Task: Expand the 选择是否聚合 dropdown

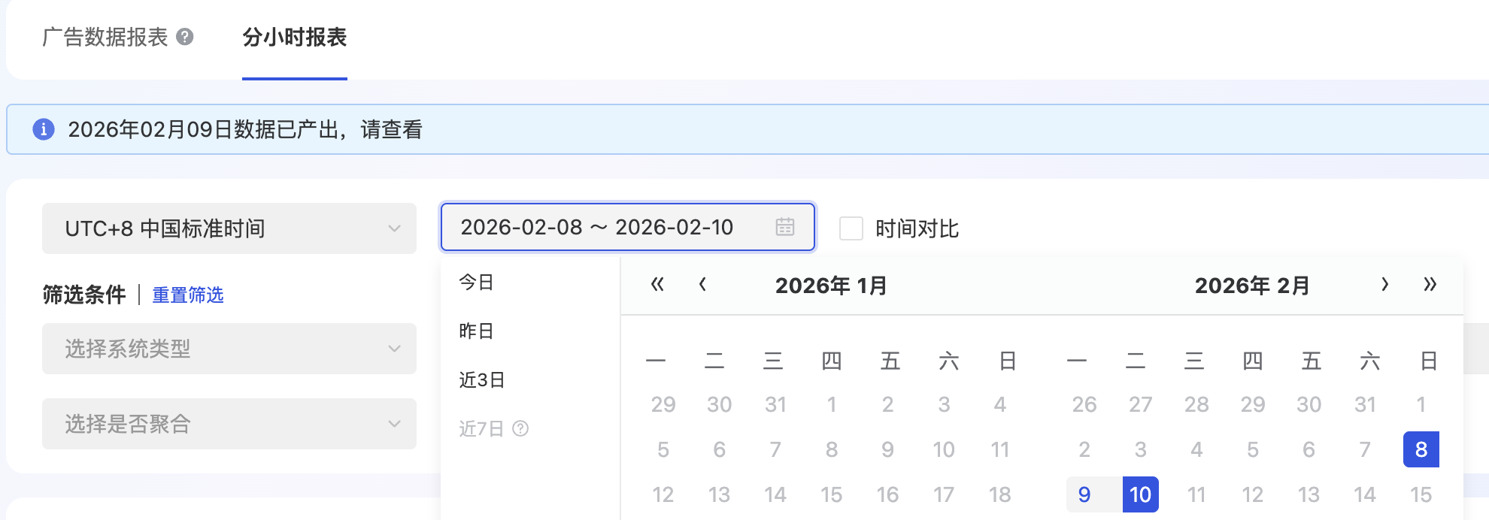Action: (229, 424)
